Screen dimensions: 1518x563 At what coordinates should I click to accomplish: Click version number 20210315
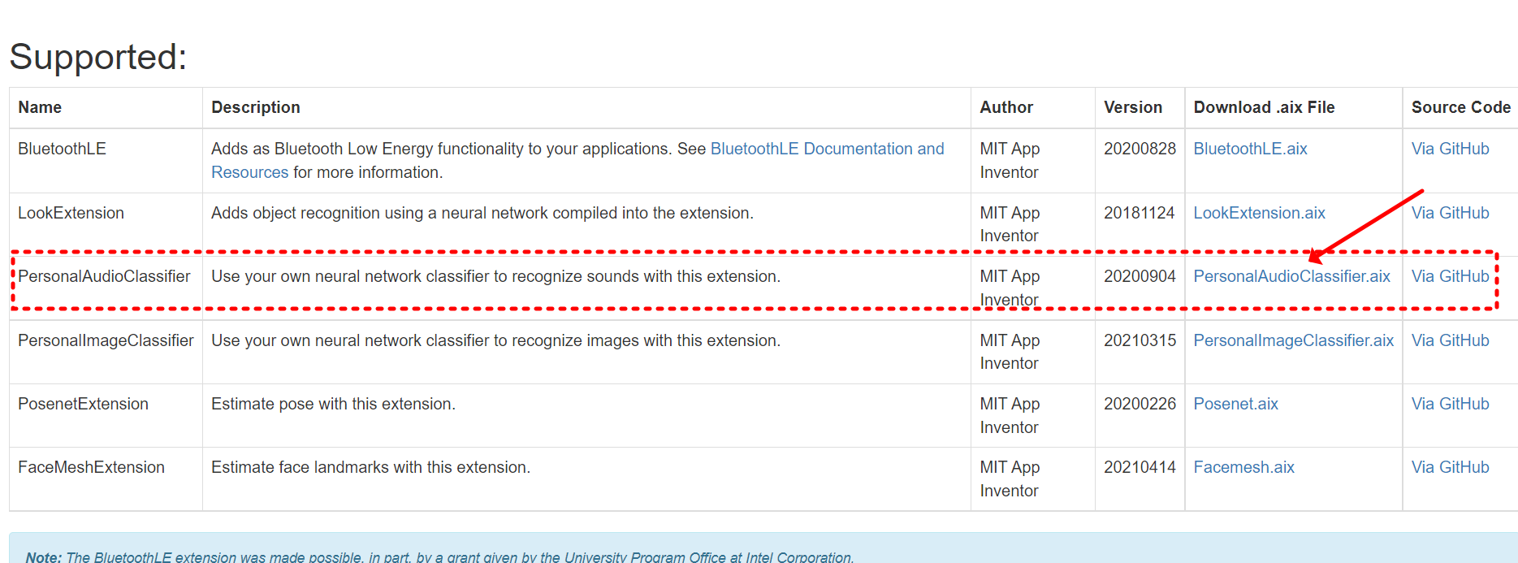1140,340
